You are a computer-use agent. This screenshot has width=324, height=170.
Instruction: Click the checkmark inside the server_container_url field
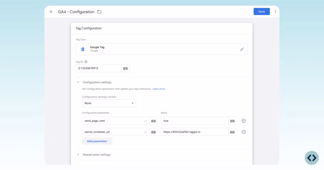click(146, 132)
